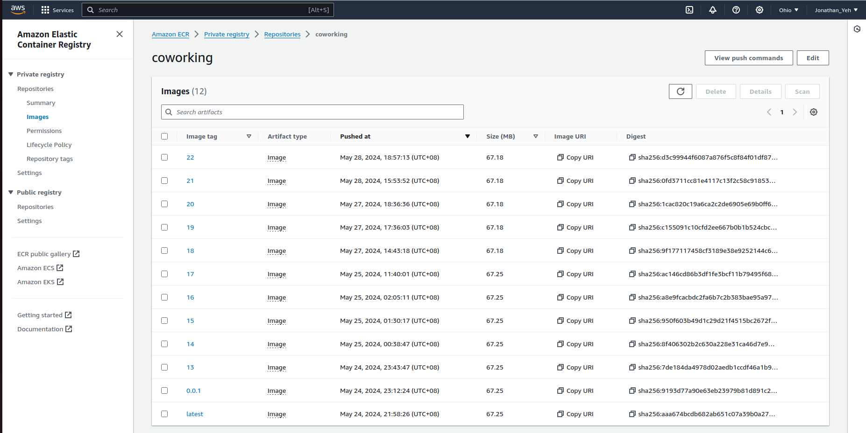Focus the top AWS Search bar

(208, 10)
